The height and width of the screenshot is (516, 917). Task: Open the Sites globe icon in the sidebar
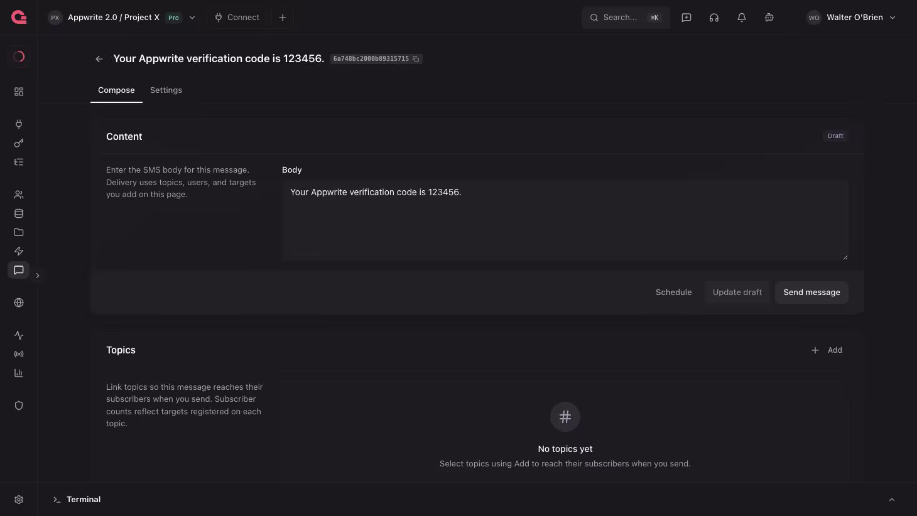tap(19, 303)
